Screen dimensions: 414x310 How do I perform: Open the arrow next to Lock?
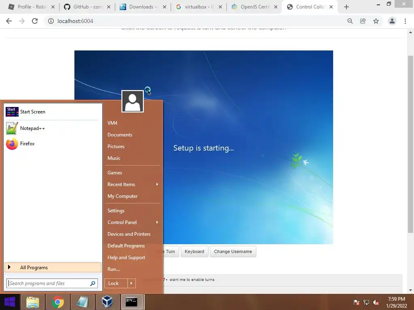(x=131, y=283)
